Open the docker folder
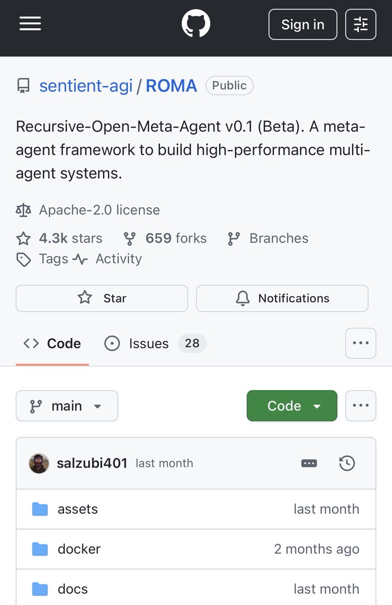Viewport: 392px width, 605px height. 79,549
